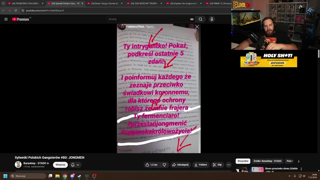Screen dimensions: 320x180
Task: Like the video with 1,2 tys. thumbs-up
Action: click(152, 165)
